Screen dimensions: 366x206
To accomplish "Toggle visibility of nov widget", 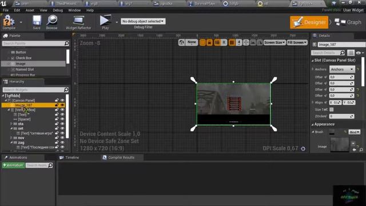I will 62,138.
